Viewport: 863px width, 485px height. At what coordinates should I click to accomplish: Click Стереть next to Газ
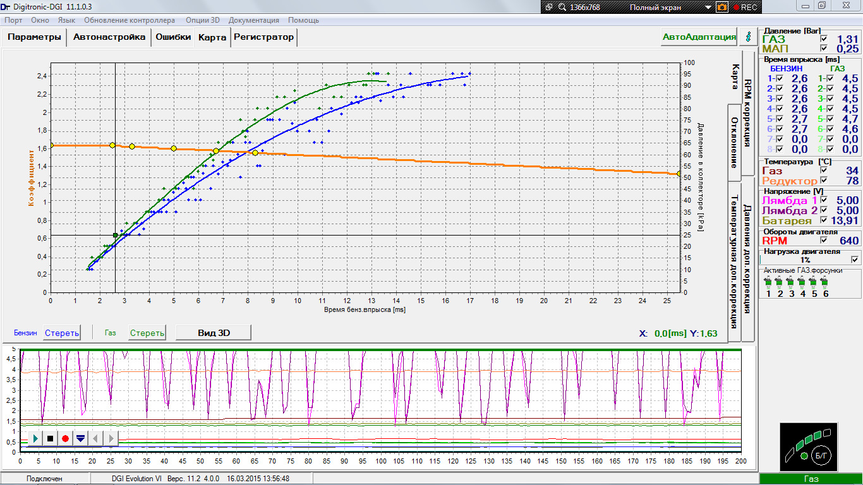point(147,333)
